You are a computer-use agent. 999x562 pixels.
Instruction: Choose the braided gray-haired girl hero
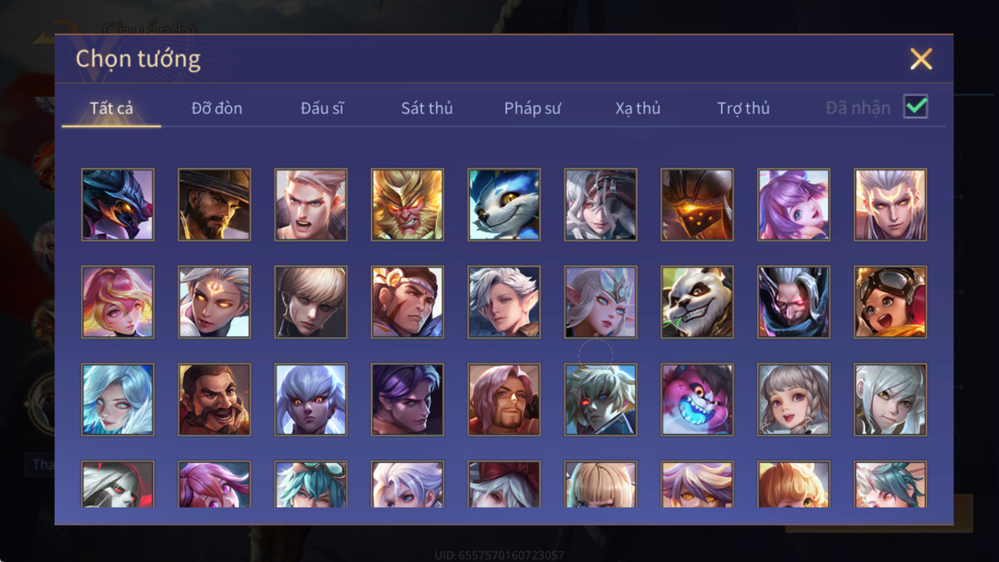point(794,400)
